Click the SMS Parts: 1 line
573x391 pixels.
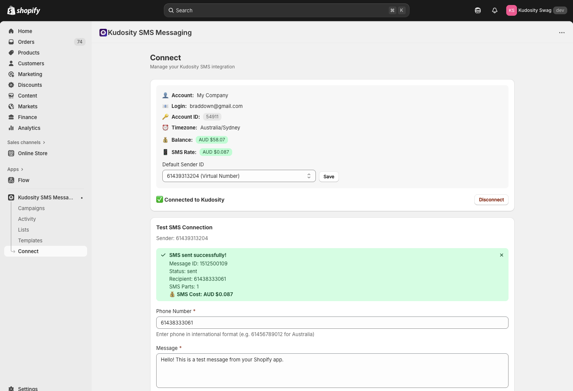click(x=184, y=287)
